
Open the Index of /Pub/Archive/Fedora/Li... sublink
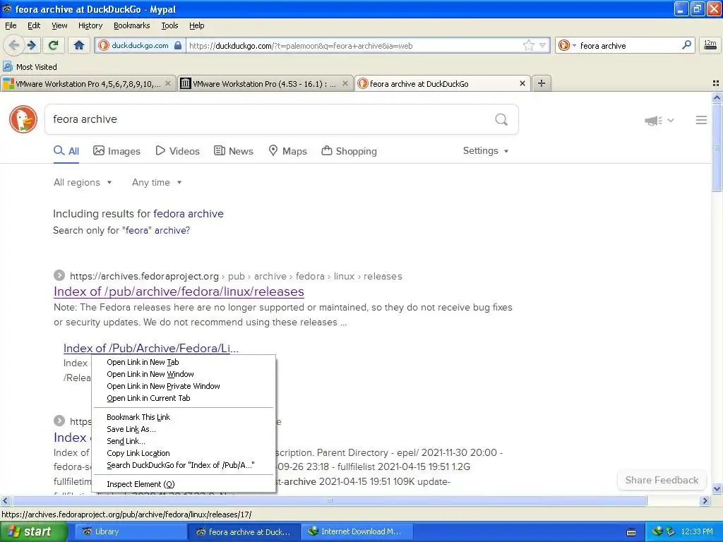point(151,349)
